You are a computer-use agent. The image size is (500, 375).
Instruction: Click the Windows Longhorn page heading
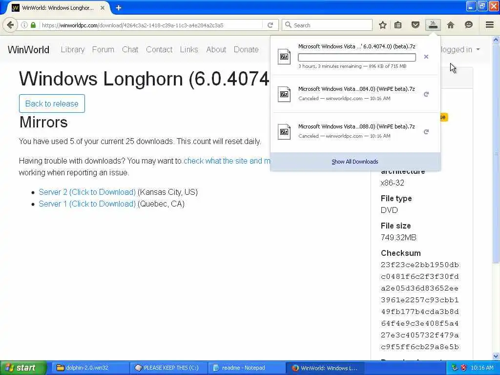(x=145, y=79)
